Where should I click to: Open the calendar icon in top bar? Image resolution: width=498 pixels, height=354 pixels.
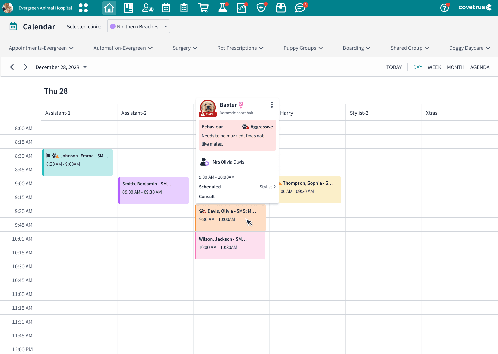click(166, 8)
